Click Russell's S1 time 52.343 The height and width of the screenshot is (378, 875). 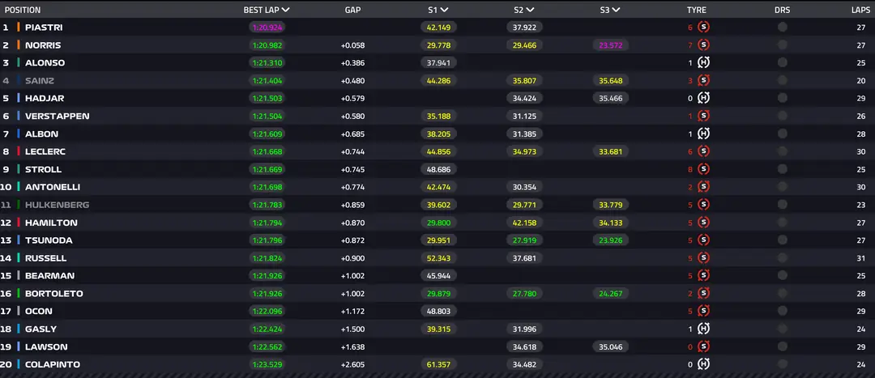pyautogui.click(x=438, y=258)
